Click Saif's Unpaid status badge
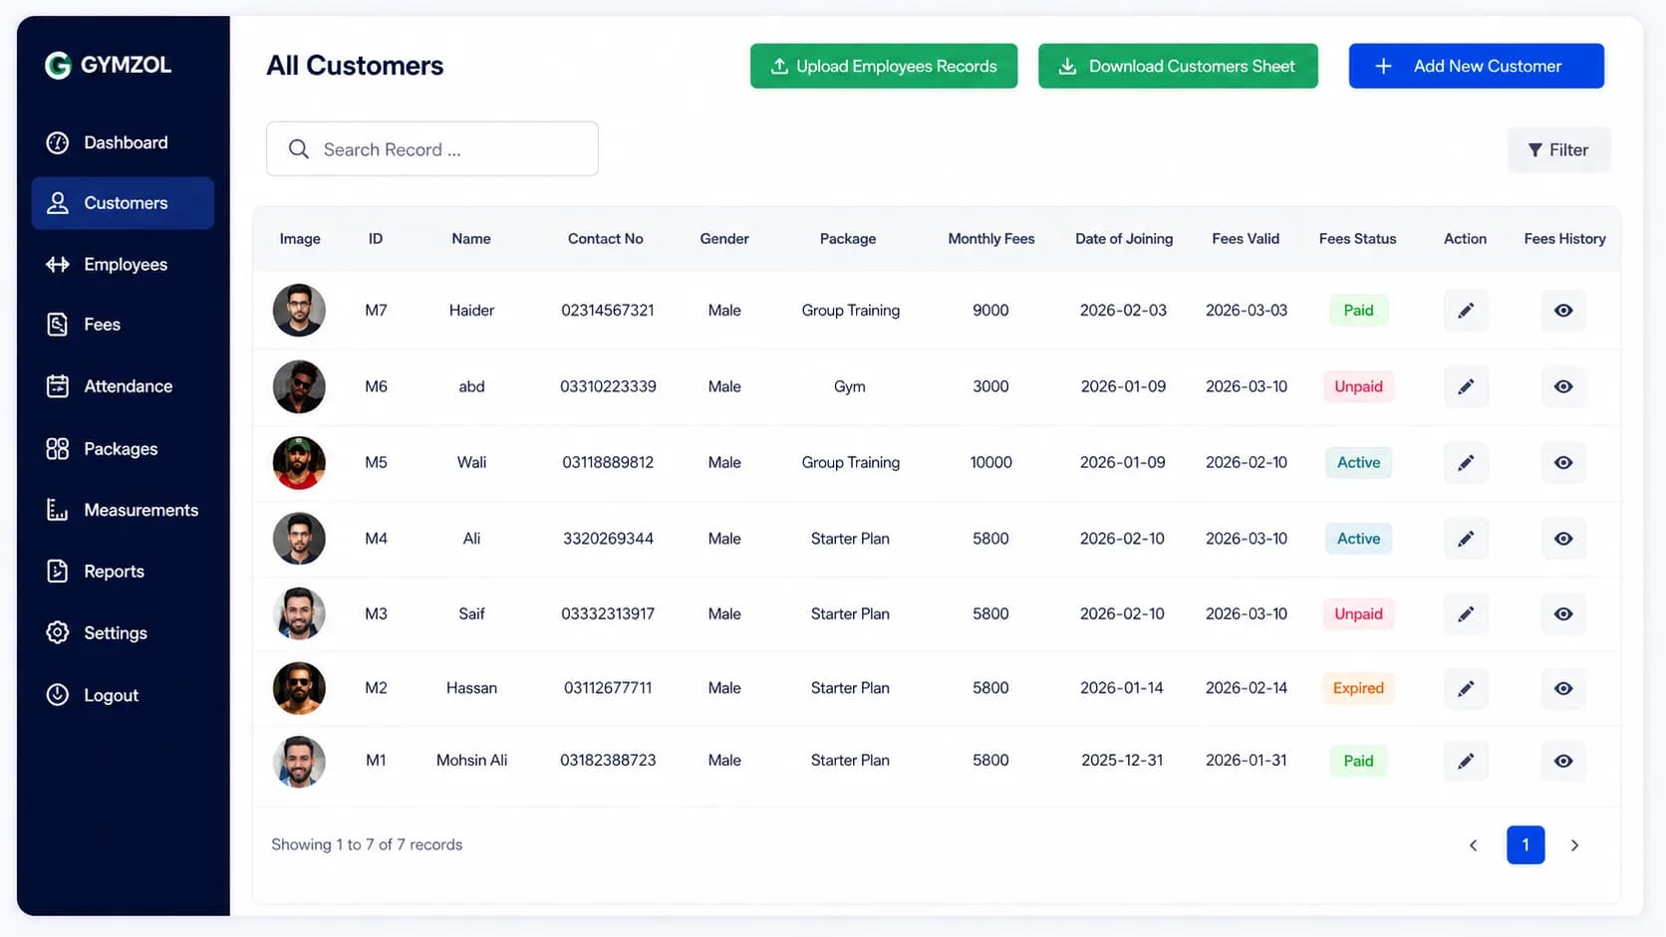Screen dimensions: 1666x937 [1358, 614]
